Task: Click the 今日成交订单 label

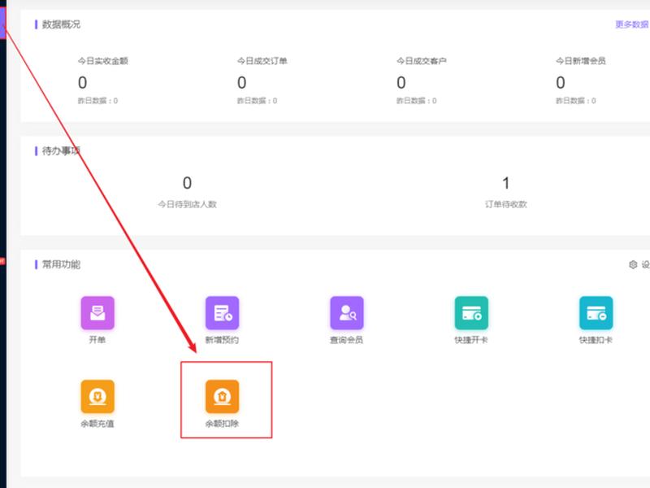Action: tap(262, 61)
